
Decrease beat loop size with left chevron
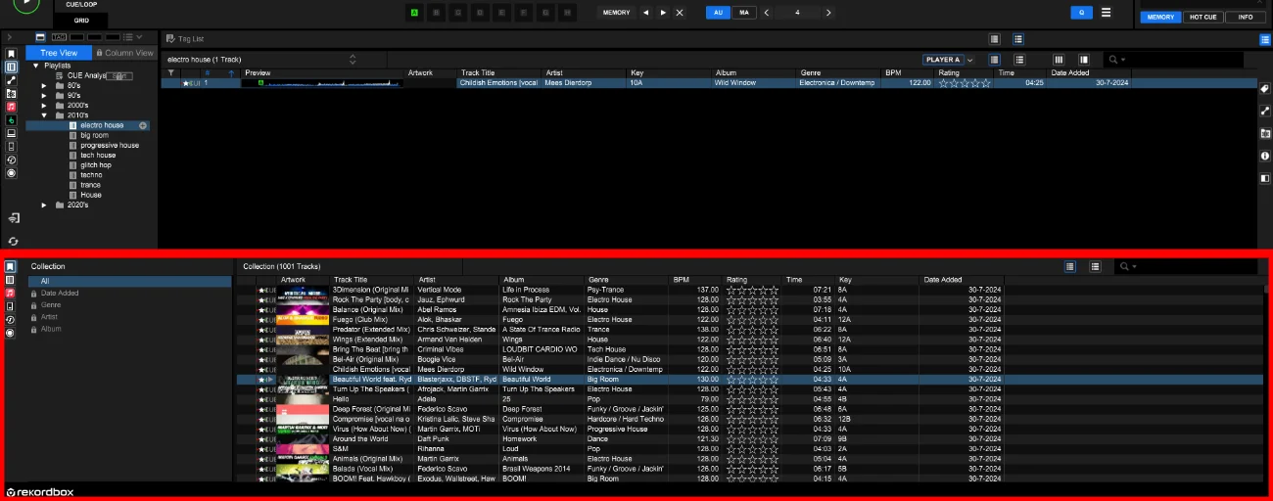767,13
